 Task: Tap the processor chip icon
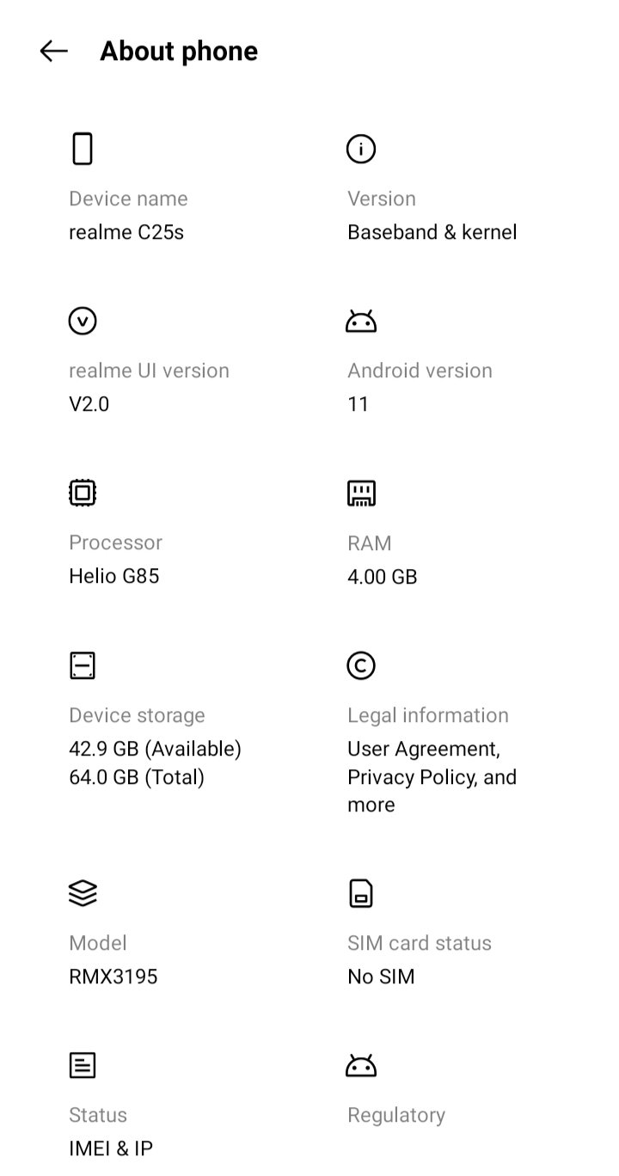click(83, 493)
